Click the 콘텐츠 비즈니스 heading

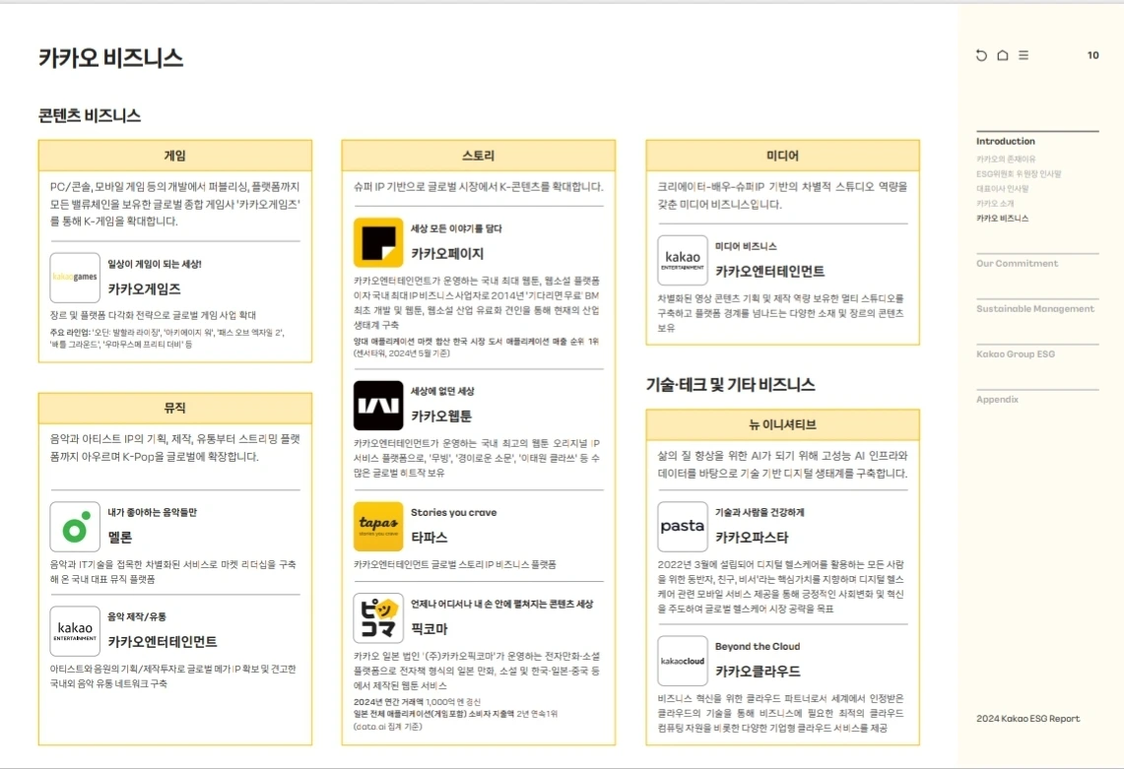(x=90, y=115)
